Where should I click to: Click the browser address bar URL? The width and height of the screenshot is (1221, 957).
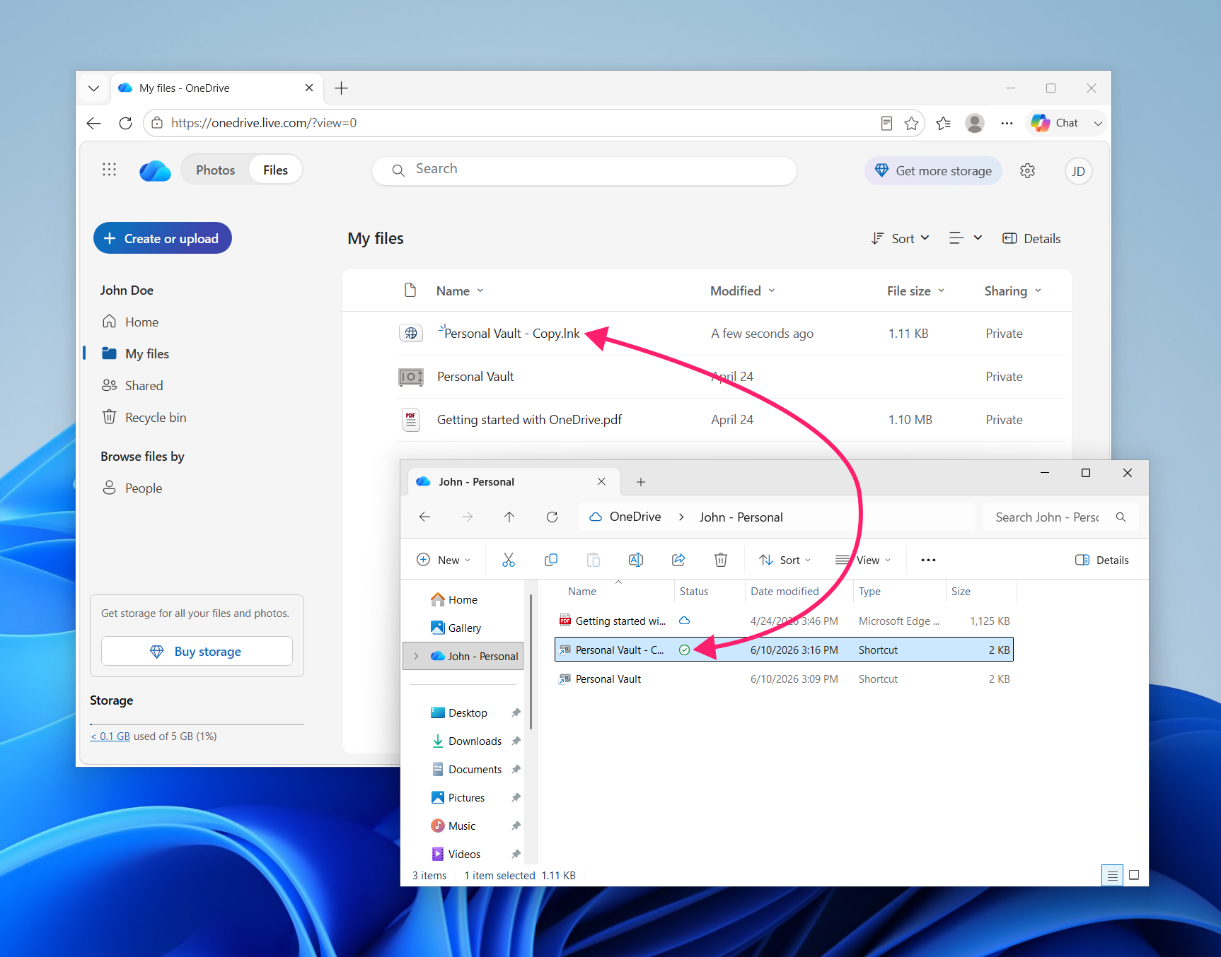click(264, 123)
